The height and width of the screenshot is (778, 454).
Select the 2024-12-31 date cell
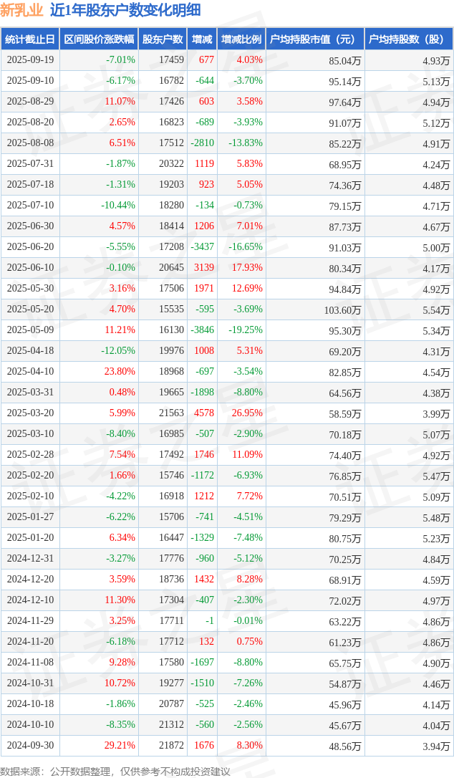click(30, 559)
